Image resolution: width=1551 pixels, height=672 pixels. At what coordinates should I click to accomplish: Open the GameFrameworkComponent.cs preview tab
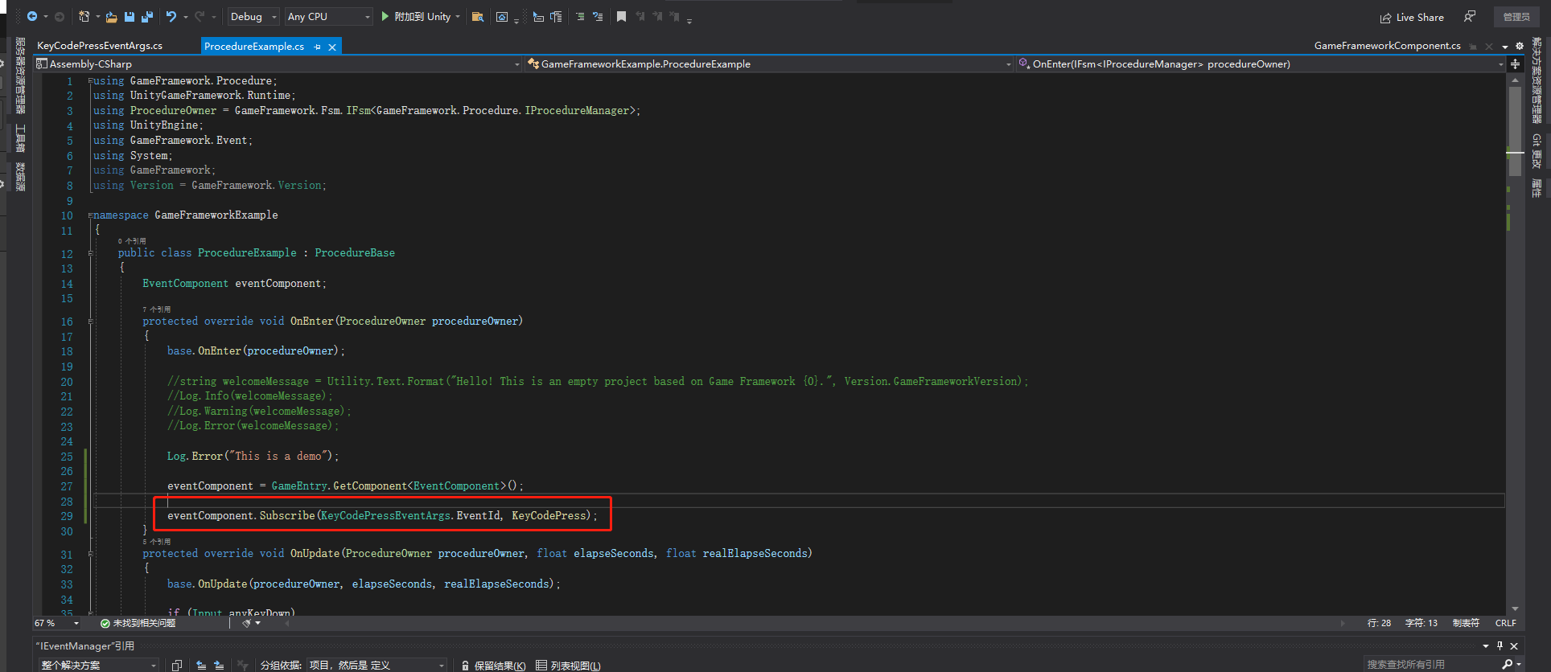[x=1387, y=46]
